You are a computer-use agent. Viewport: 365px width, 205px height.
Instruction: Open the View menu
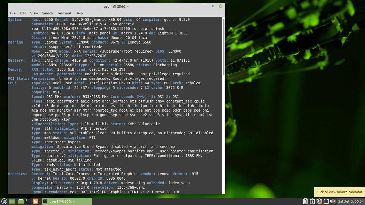pos(34,13)
